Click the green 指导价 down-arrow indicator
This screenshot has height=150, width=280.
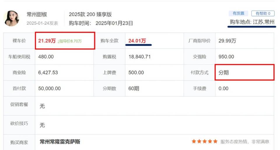point(58,41)
